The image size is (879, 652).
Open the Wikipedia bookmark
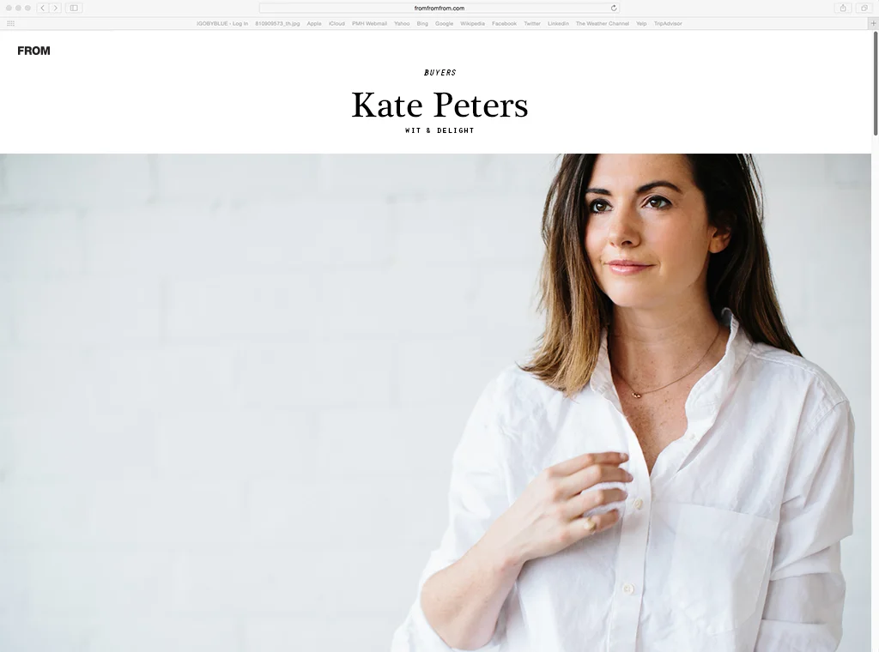pos(472,23)
